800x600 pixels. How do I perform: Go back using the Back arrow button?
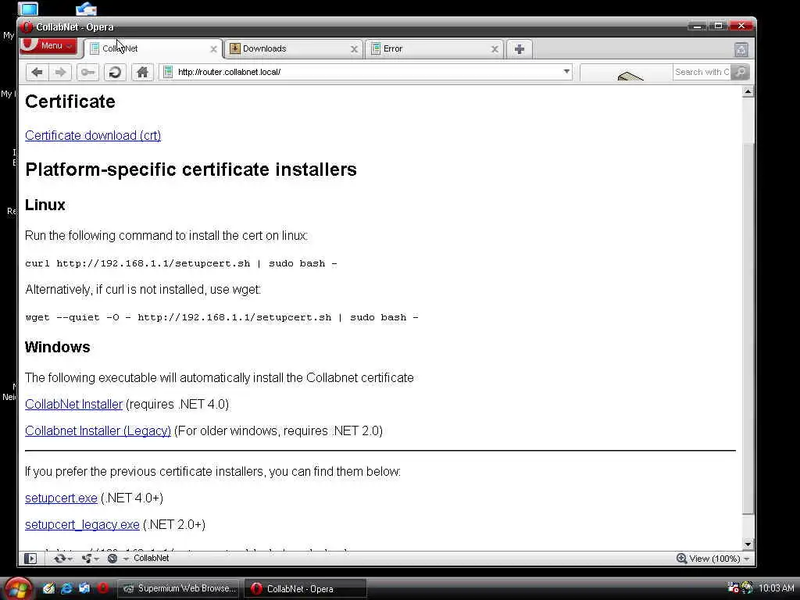point(37,72)
